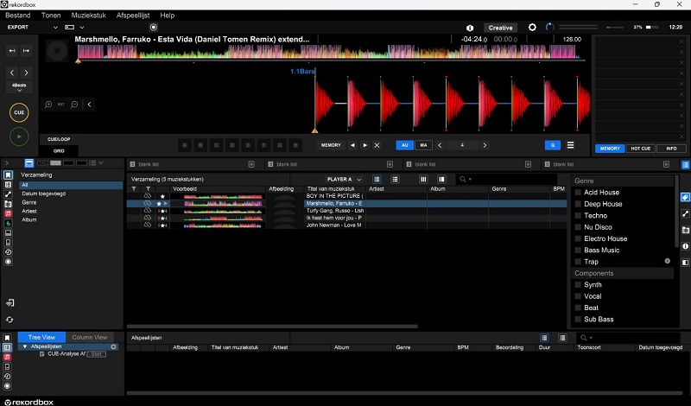
Task: Check the Nu Disco genre checkbox
Action: tap(578, 227)
